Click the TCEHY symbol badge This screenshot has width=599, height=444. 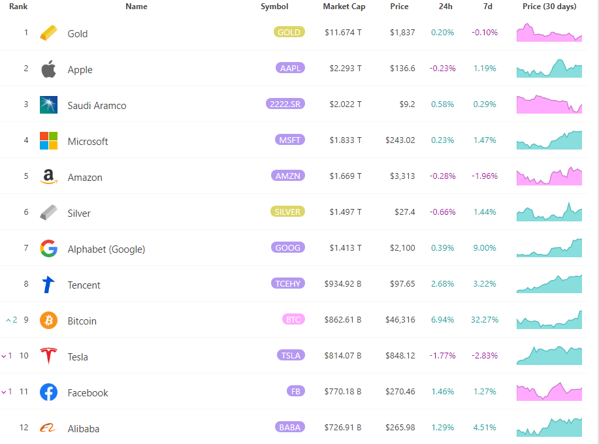(288, 283)
